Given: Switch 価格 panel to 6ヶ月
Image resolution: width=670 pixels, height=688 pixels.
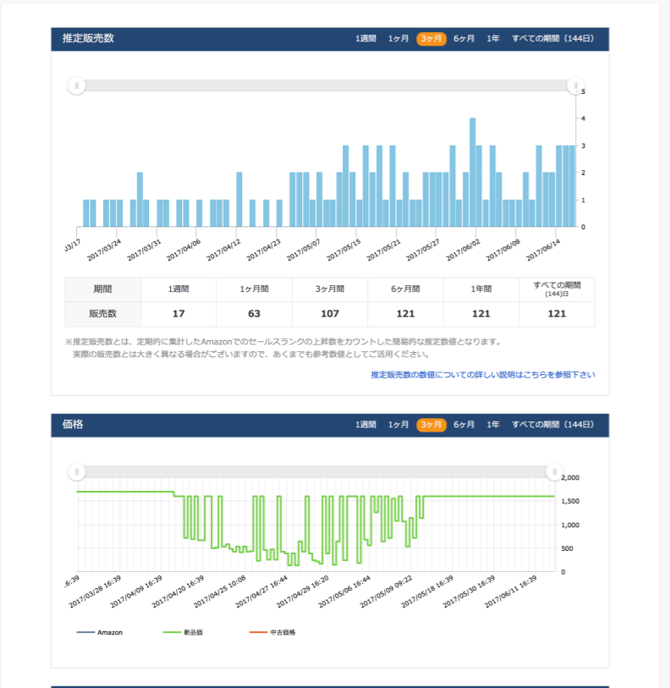Looking at the screenshot, I should click(464, 425).
